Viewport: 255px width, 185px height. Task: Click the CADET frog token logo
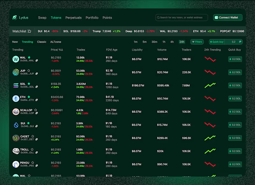16,138
